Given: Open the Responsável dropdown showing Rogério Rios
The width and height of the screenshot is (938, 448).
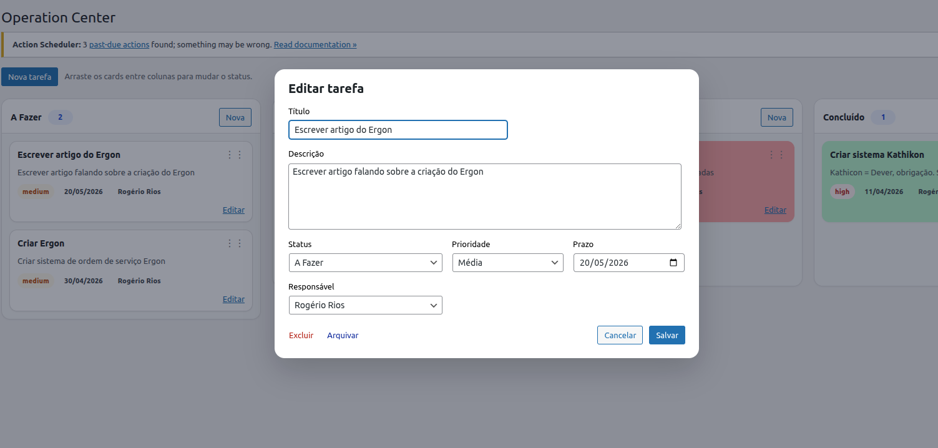Looking at the screenshot, I should coord(366,305).
